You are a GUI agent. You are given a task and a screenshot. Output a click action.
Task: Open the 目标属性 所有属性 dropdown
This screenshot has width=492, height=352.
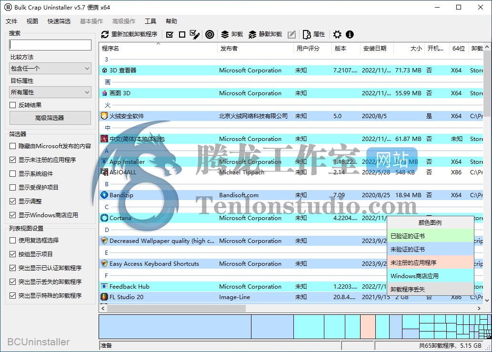click(x=50, y=92)
